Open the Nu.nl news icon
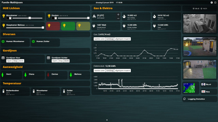 pos(203,84)
